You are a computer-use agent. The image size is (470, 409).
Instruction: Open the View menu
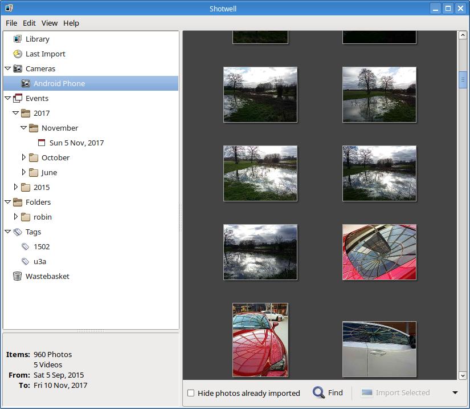click(x=50, y=23)
